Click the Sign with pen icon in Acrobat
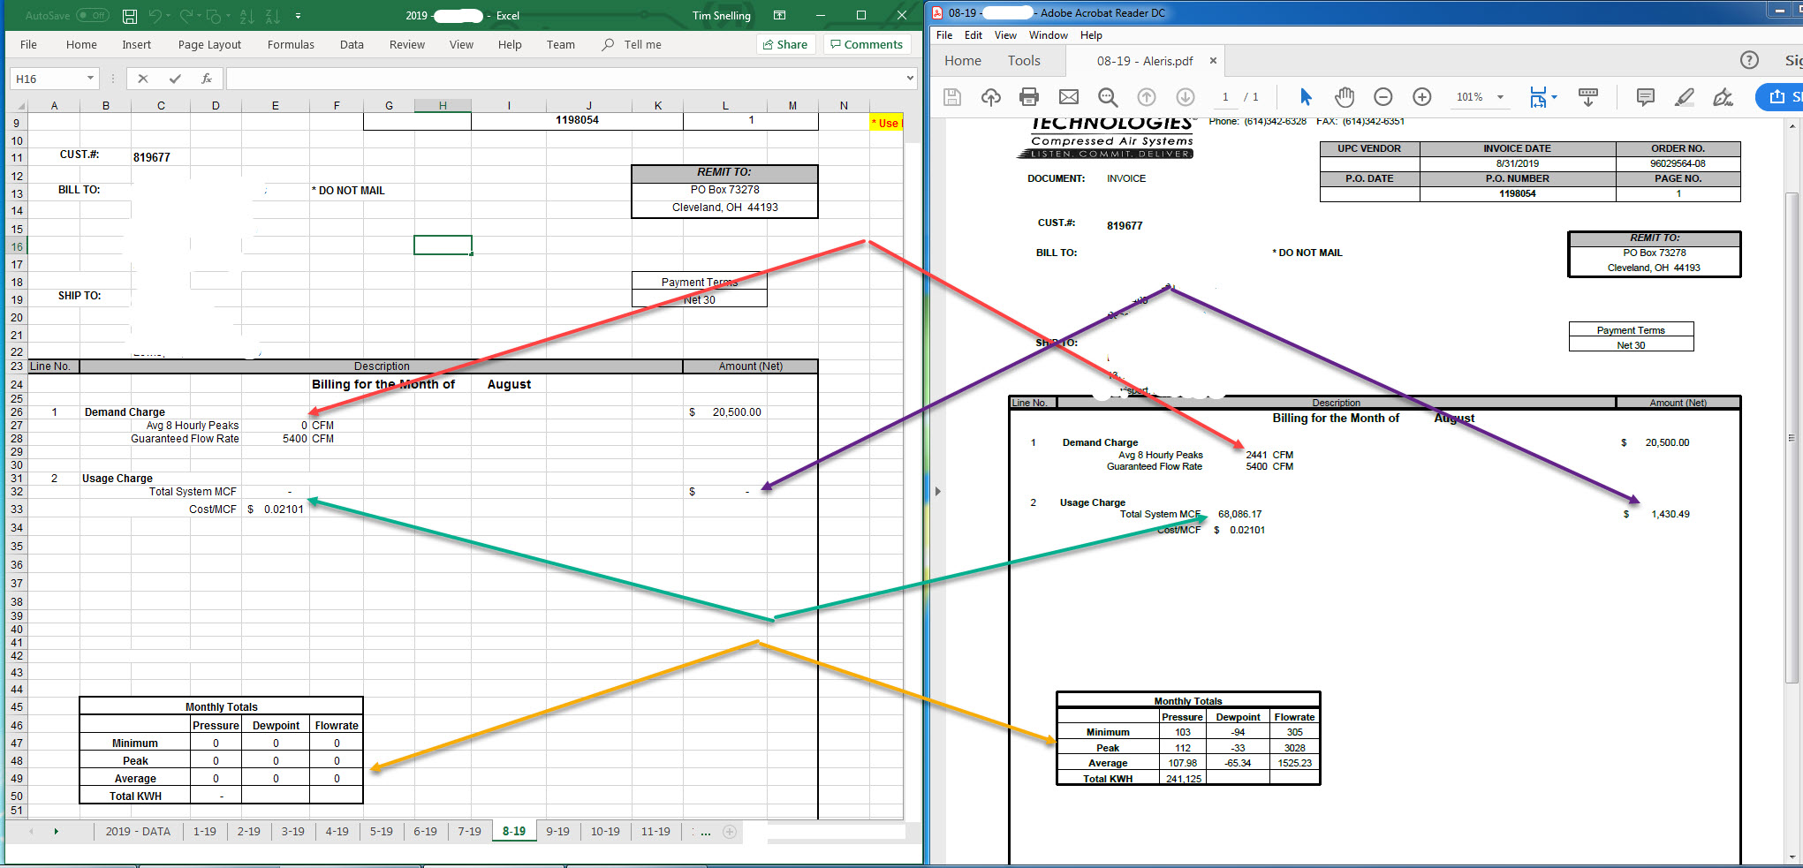 (x=1723, y=97)
